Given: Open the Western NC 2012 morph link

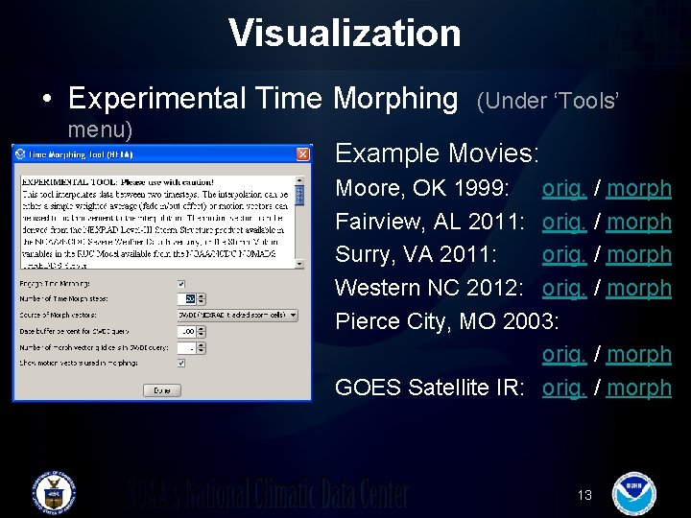Looking at the screenshot, I should [638, 288].
